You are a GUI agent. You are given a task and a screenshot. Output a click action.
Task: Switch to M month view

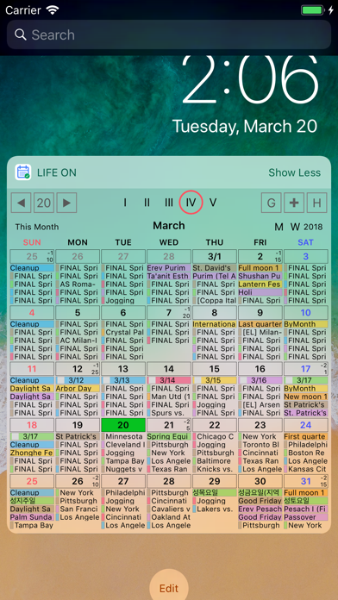point(279,227)
